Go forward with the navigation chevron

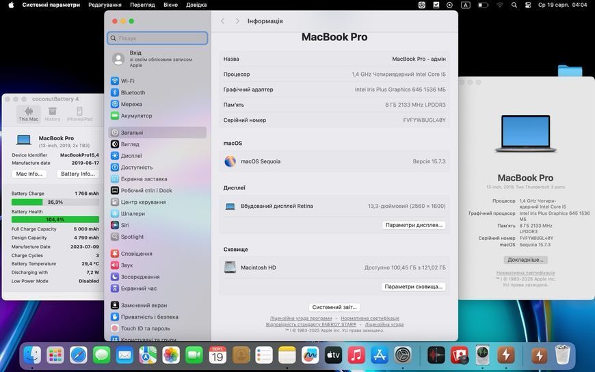coord(237,21)
